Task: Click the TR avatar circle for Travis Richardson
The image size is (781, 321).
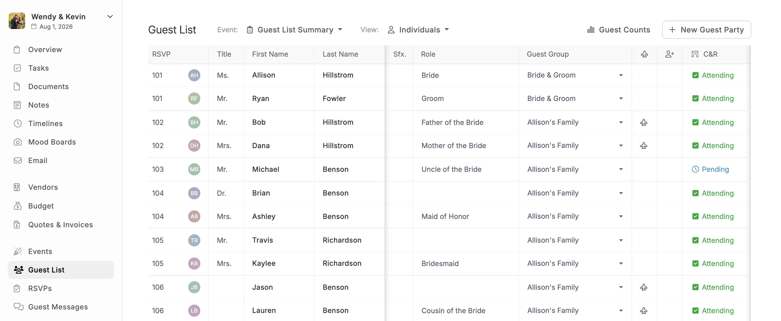Action: point(194,240)
